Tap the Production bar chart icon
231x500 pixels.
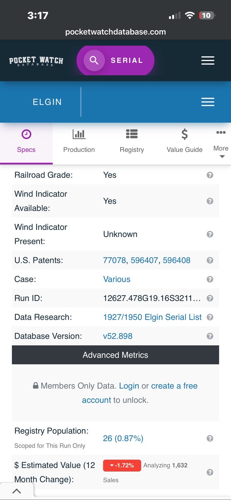[79, 134]
